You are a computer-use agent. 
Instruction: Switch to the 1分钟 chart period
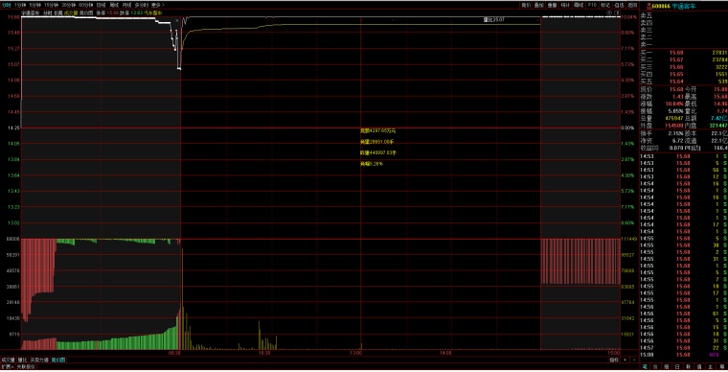(20, 5)
